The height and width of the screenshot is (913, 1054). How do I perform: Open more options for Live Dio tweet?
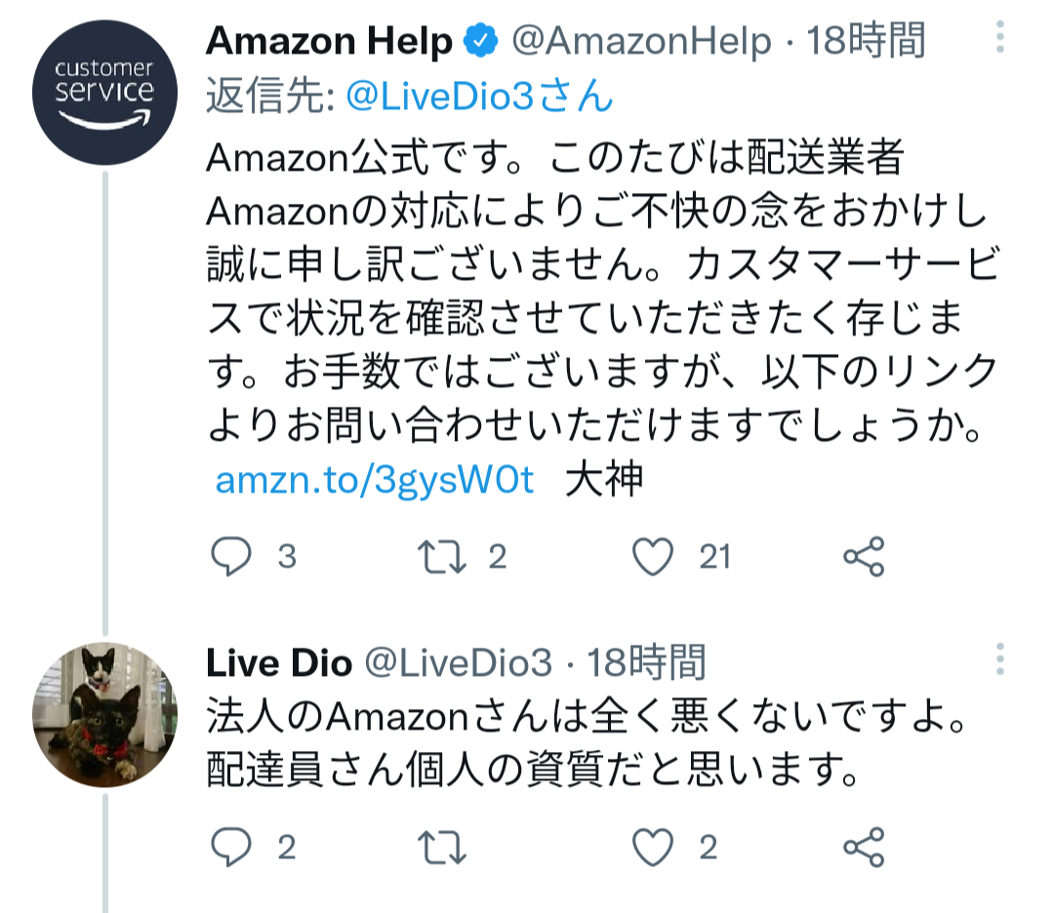coord(999,660)
